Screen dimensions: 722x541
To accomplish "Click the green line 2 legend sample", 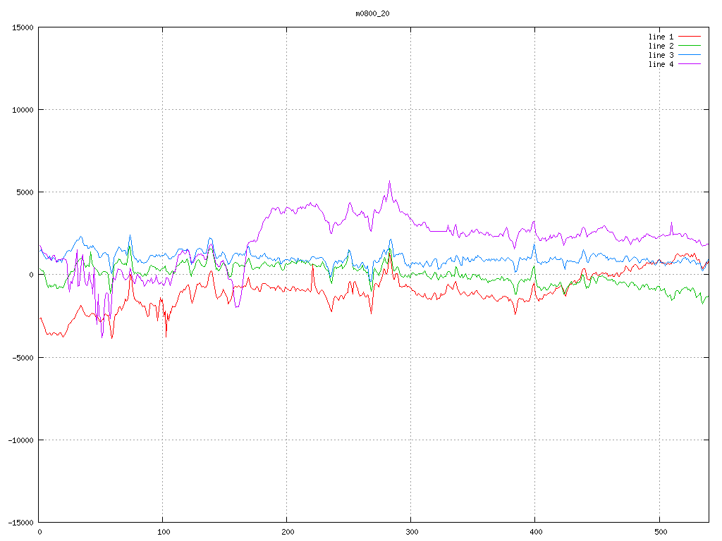I will (x=690, y=46).
